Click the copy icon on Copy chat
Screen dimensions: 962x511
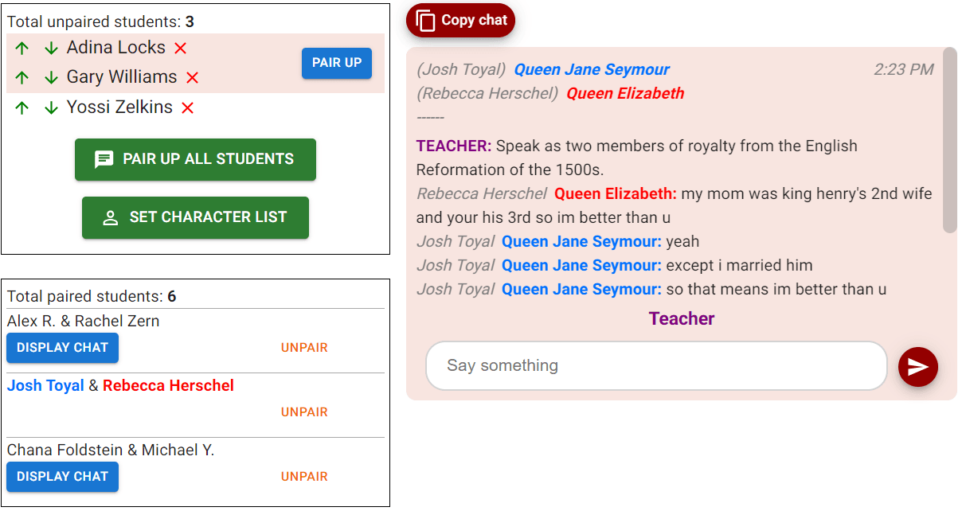click(x=425, y=20)
